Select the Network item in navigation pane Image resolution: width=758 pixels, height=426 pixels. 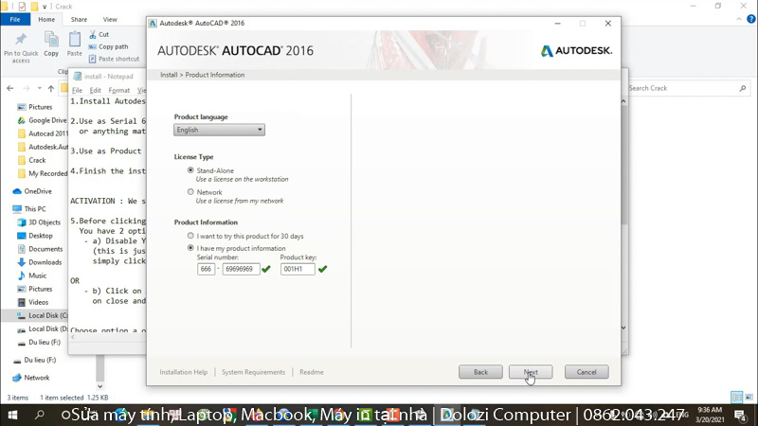37,377
